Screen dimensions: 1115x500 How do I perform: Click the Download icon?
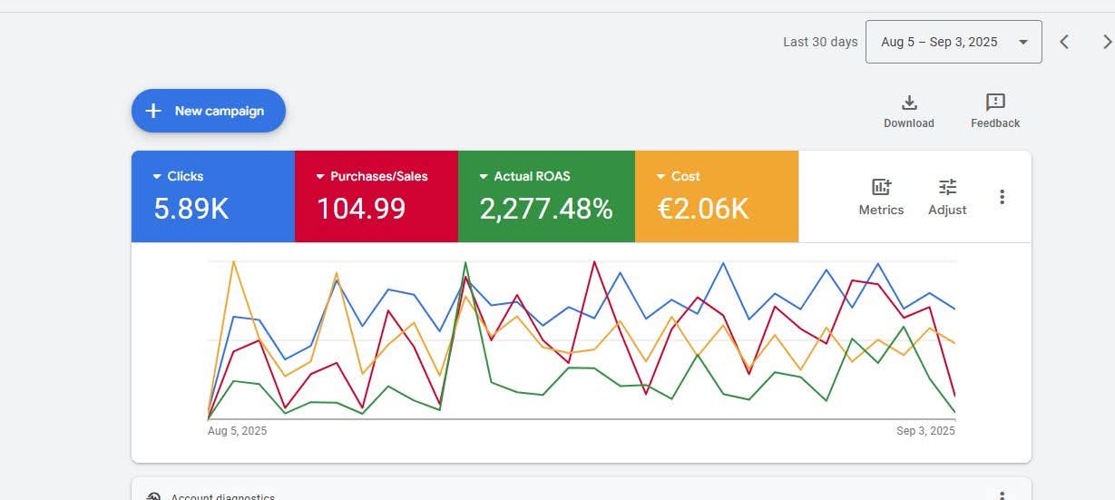tap(909, 103)
